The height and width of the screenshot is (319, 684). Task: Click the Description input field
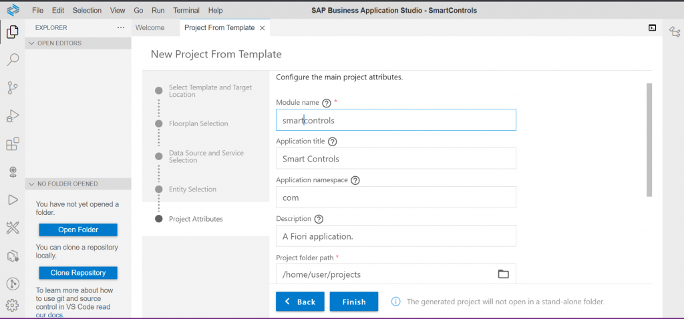click(396, 236)
